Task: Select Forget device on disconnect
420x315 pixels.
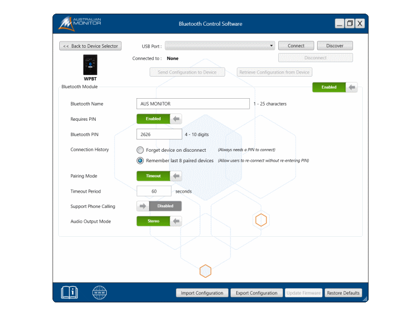Action: tap(140, 150)
